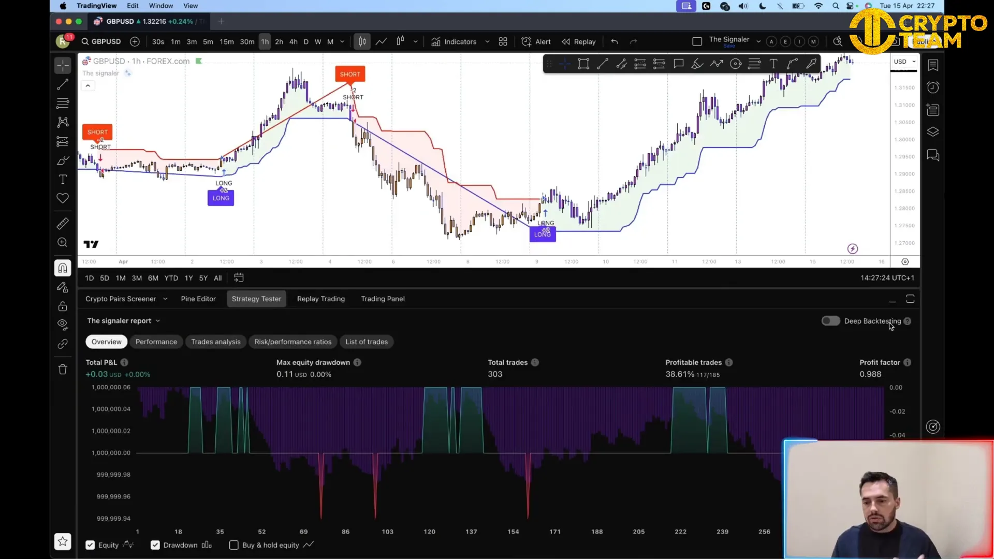Enable the Deep Backtesting switch
994x559 pixels.
coord(831,321)
